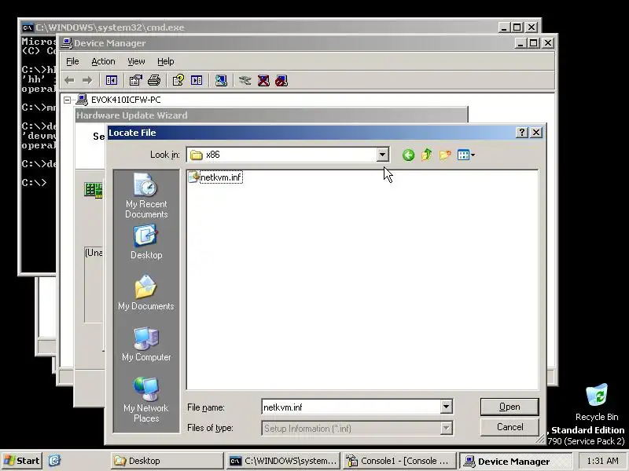The image size is (629, 471).
Task: Click the Open button
Action: click(x=509, y=407)
